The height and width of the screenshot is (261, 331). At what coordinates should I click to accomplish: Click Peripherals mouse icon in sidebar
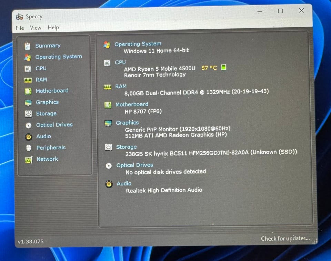click(x=29, y=148)
